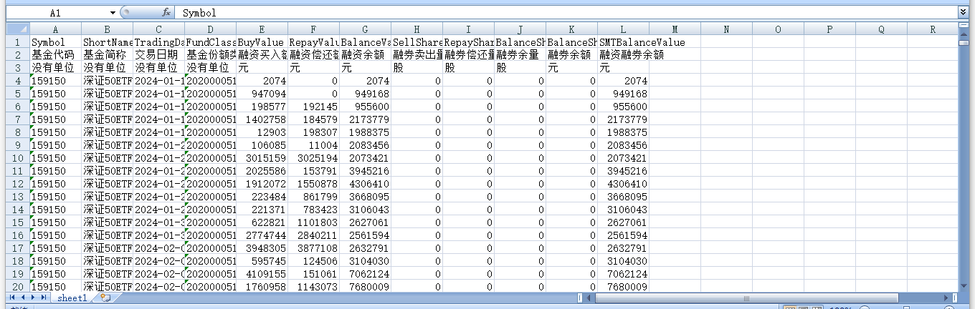Select the column E header
The height and width of the screenshot is (309, 975).
pos(262,29)
